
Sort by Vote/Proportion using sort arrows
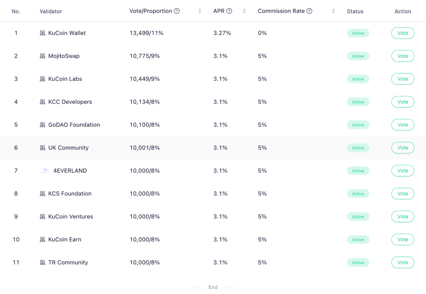200,11
